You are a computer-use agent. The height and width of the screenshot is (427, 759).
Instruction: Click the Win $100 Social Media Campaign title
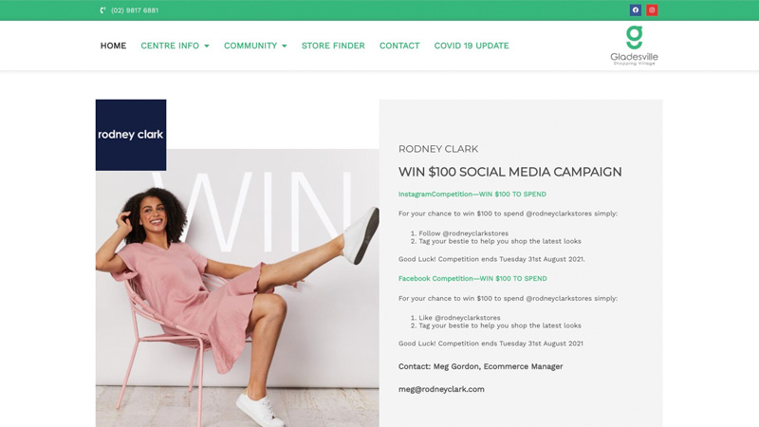[x=509, y=172]
